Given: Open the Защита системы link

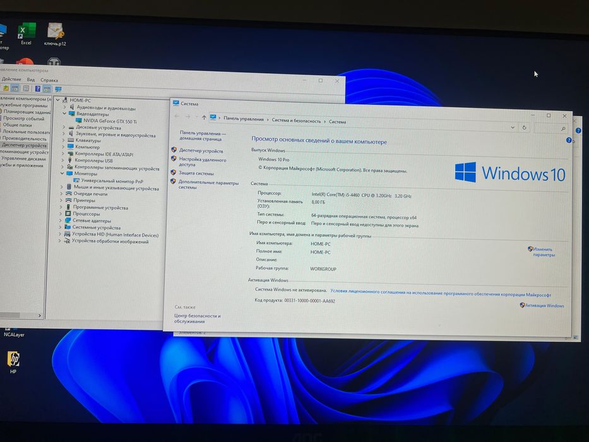Looking at the screenshot, I should pyautogui.click(x=196, y=173).
